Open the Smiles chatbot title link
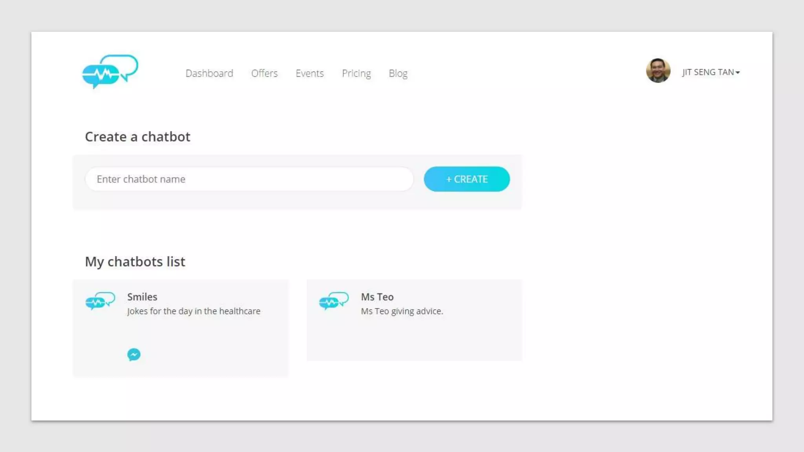Image resolution: width=804 pixels, height=452 pixels. tap(142, 297)
